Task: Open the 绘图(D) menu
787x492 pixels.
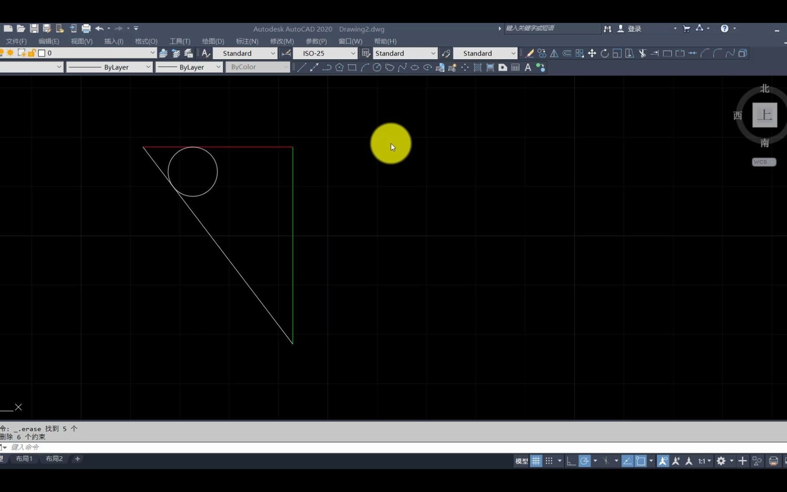Action: [x=213, y=41]
